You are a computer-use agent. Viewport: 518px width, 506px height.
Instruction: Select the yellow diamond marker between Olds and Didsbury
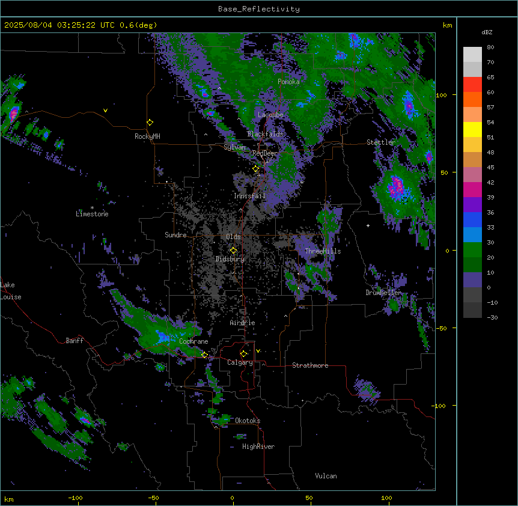234,251
